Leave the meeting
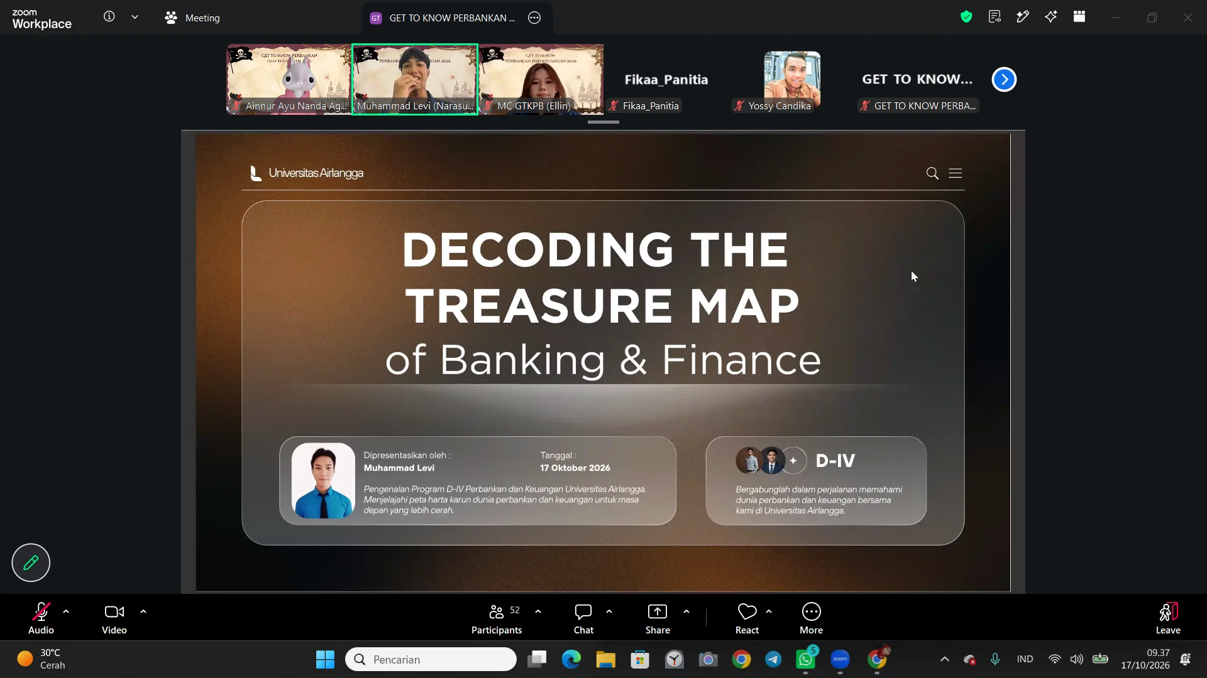This screenshot has width=1207, height=678. coord(1168,618)
